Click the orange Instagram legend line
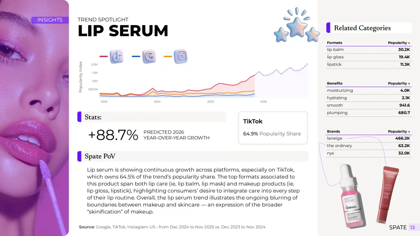Image resolution: width=420 pixels, height=236 pixels. pos(168,56)
